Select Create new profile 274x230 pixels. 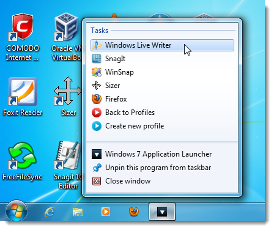(x=162, y=126)
